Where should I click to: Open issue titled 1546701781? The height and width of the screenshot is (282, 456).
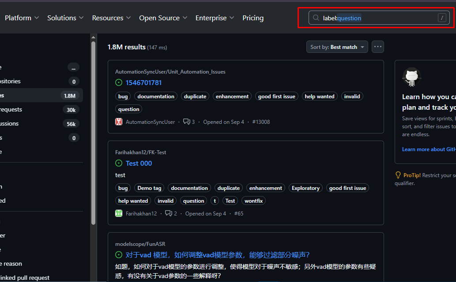pyautogui.click(x=143, y=83)
